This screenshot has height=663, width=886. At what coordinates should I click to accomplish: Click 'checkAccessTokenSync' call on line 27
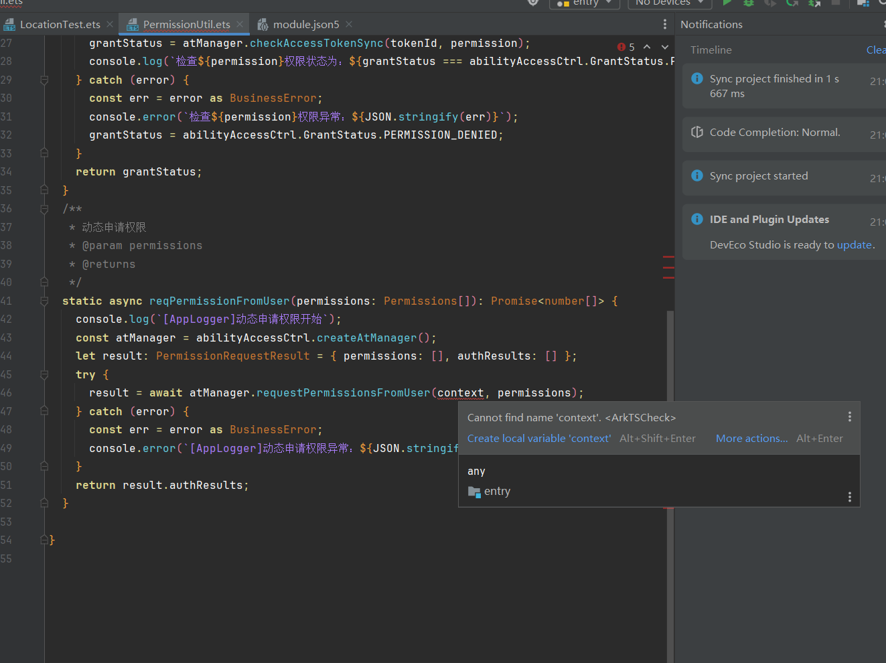click(x=317, y=44)
